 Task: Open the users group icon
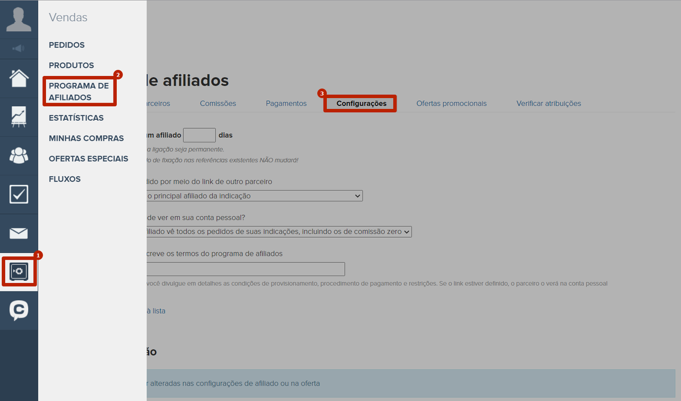(x=19, y=155)
